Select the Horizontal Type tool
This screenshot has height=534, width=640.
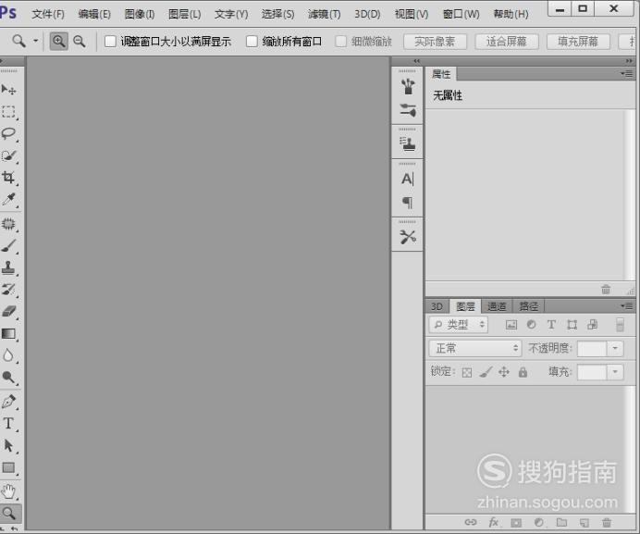coord(8,423)
